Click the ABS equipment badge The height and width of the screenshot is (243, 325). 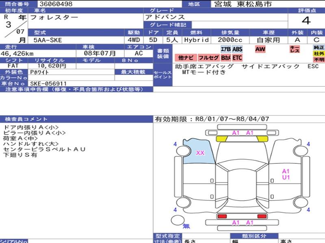coord(237,49)
